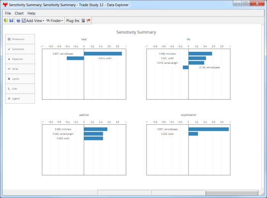Open the Dimensions panel
Screen dimensions: 267x198
point(20,39)
